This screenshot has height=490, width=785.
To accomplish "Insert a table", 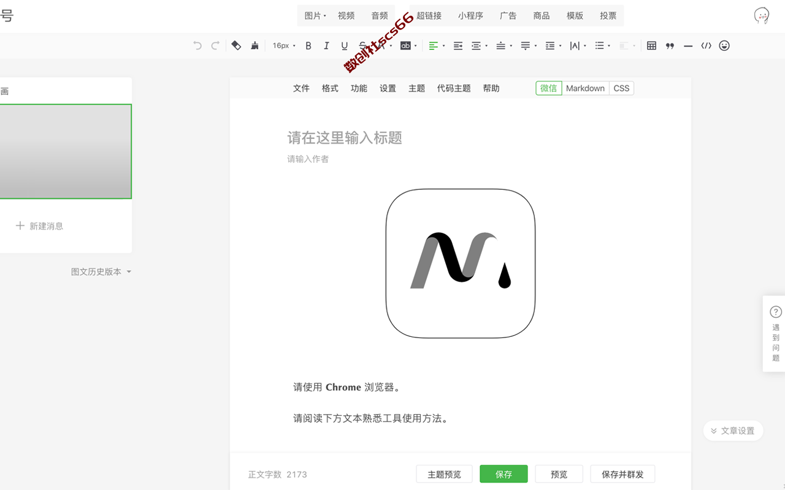I will click(651, 45).
